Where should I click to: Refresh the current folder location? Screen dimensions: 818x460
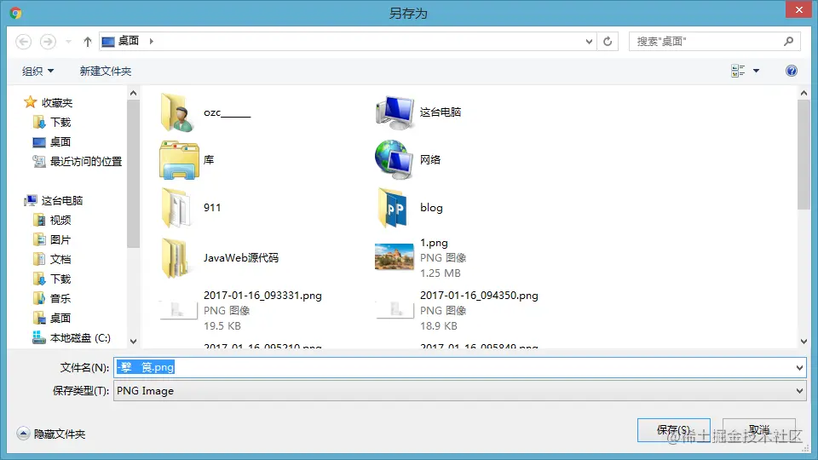click(x=608, y=41)
